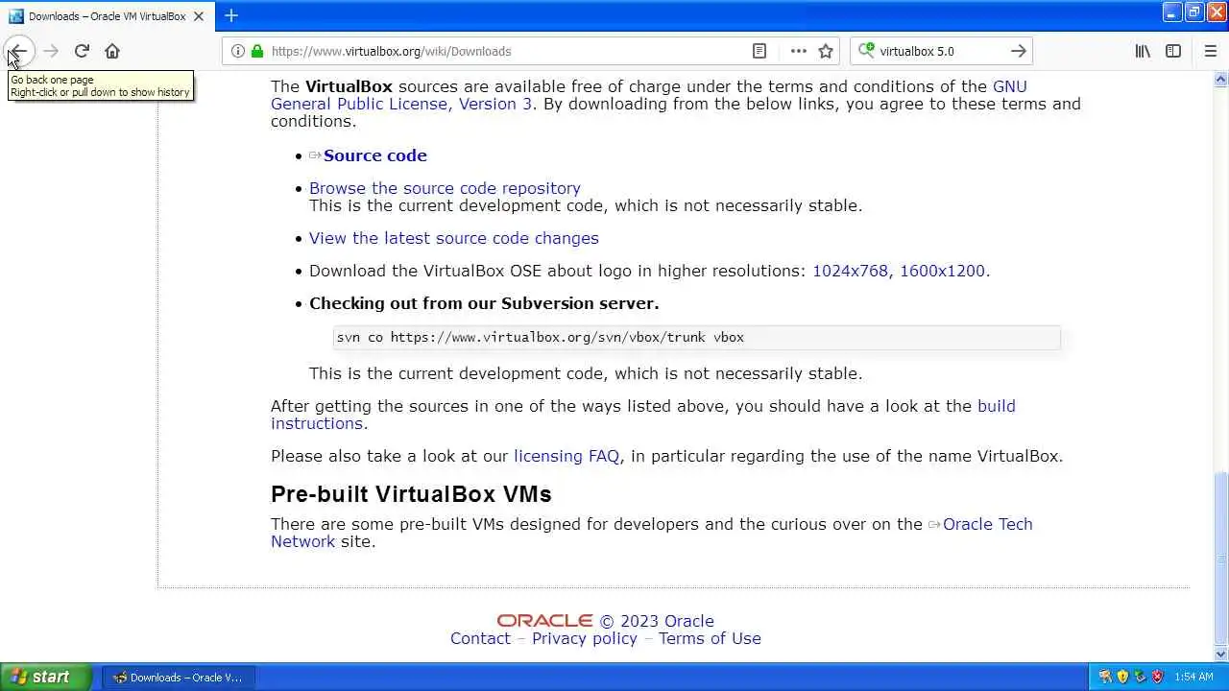The image size is (1229, 691).
Task: Click the red shield alert tray icon
Action: (x=1157, y=677)
